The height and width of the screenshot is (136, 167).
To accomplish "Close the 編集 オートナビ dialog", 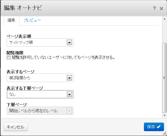I will click(161, 9).
